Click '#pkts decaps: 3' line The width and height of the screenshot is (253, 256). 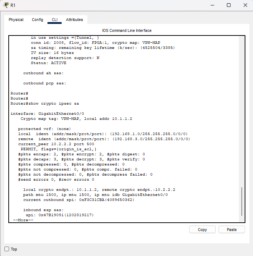(x=82, y=159)
